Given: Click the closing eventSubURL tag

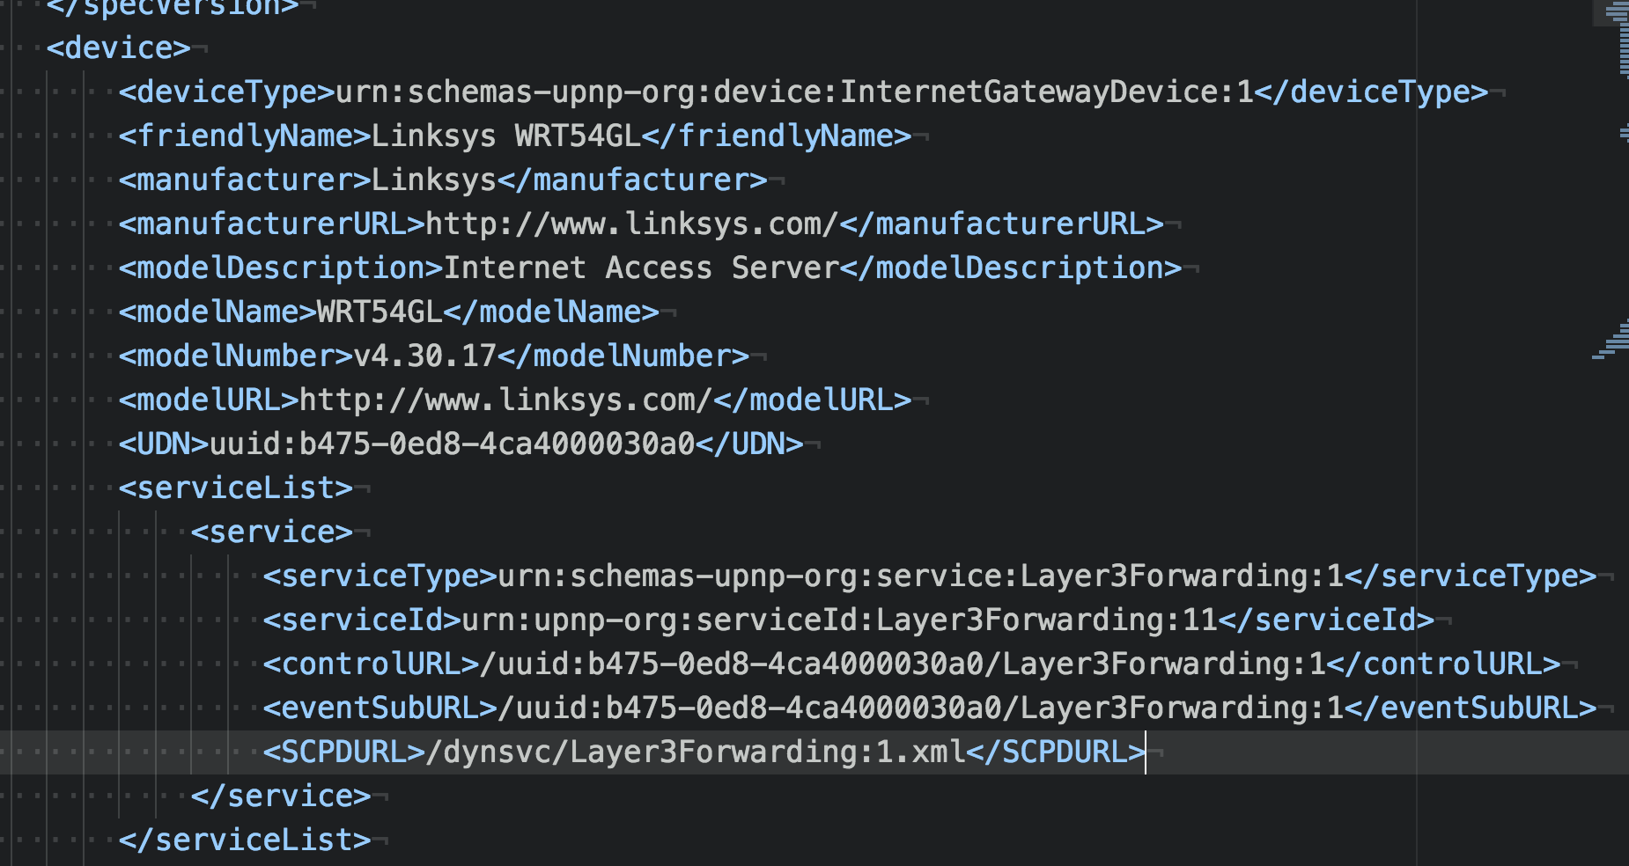Looking at the screenshot, I should [x=1471, y=708].
